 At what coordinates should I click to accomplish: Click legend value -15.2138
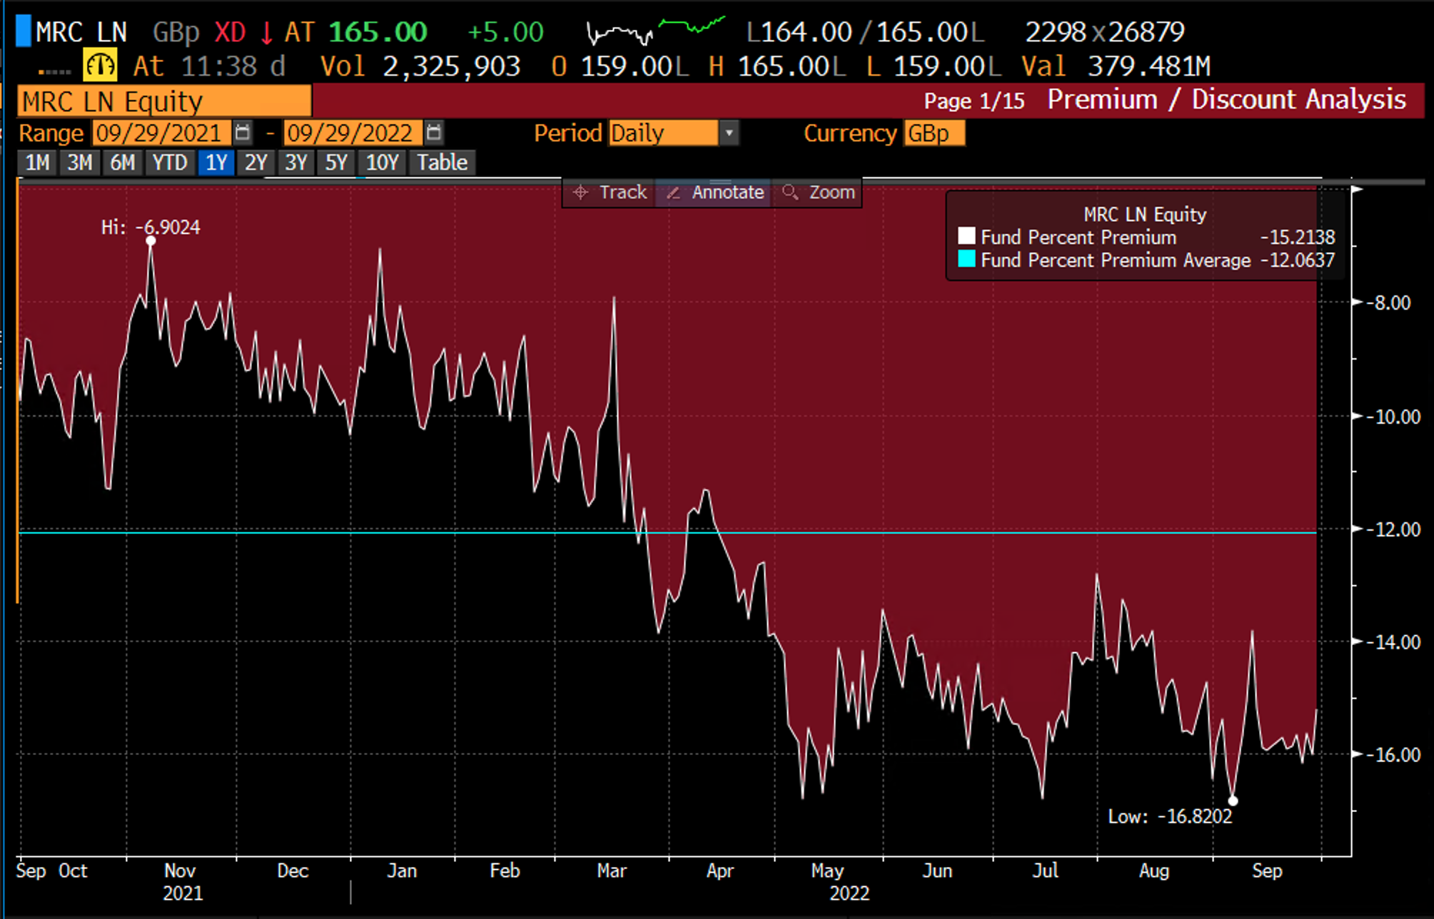(x=1298, y=237)
